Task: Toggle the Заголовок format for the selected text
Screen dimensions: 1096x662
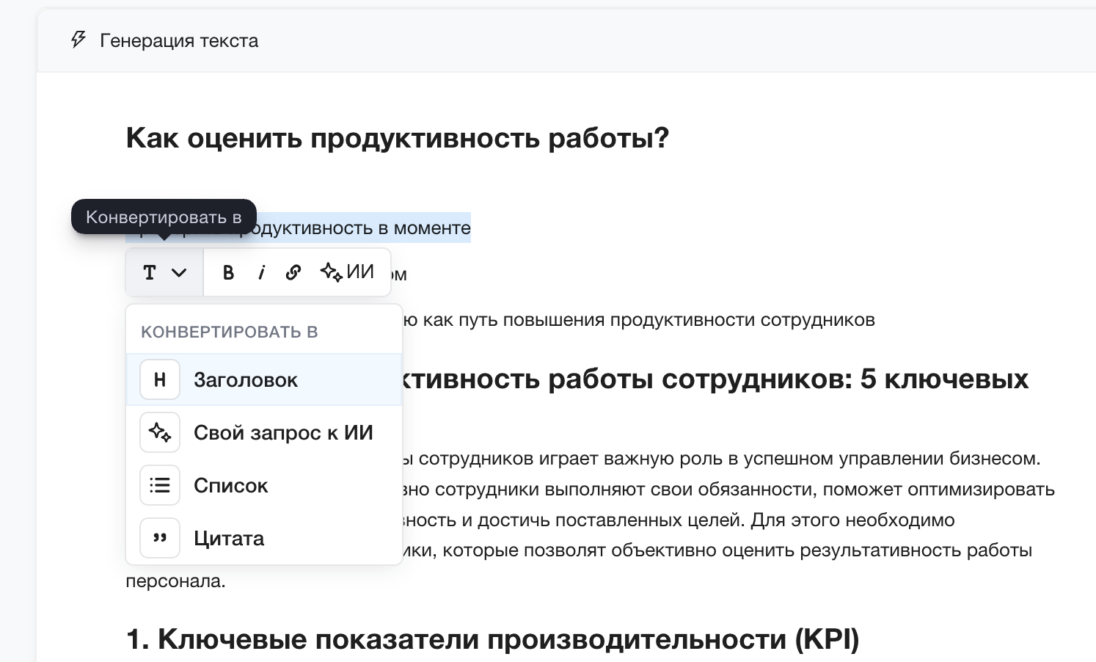Action: pyautogui.click(x=246, y=379)
